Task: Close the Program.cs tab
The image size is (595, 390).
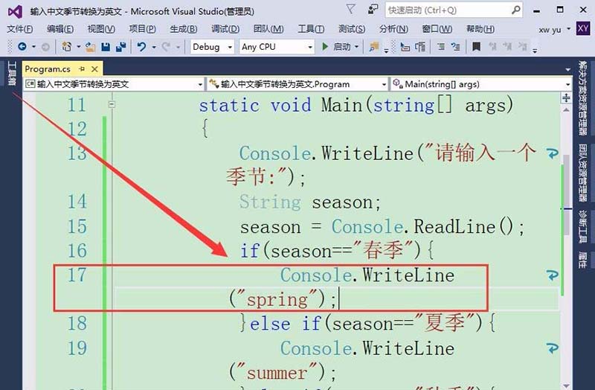Action: click(x=95, y=69)
